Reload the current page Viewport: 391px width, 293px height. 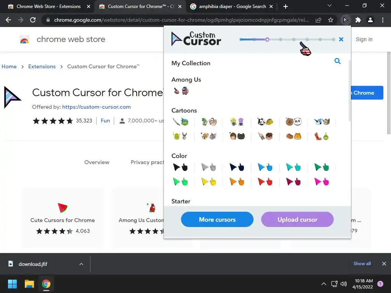tap(33, 20)
